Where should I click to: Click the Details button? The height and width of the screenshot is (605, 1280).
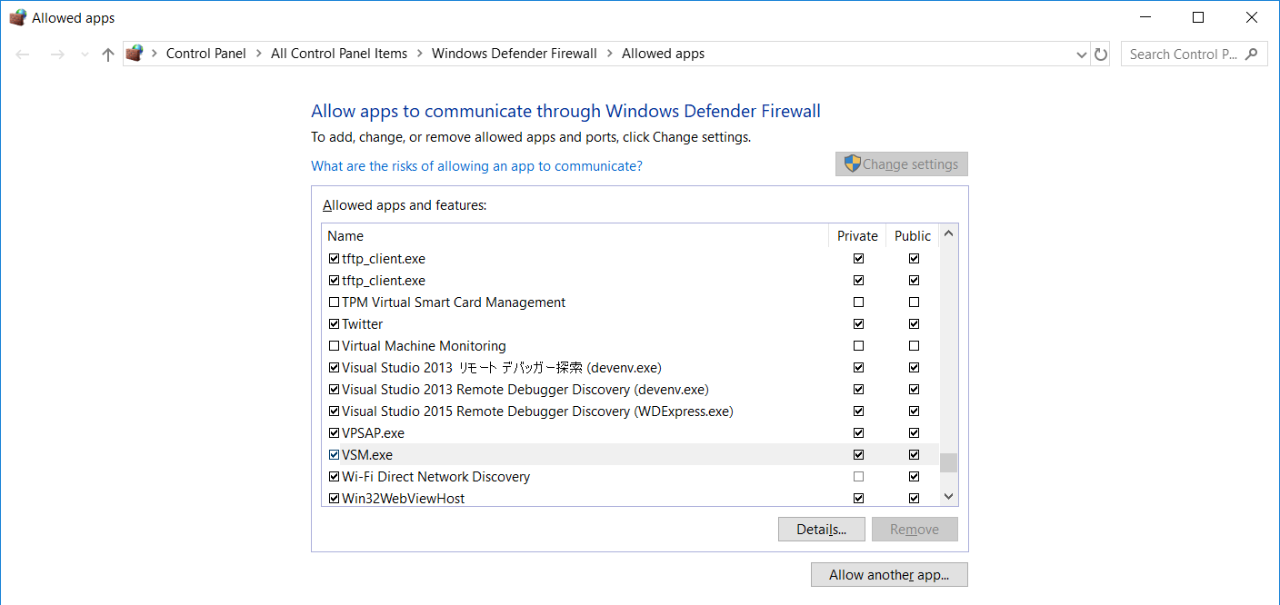tap(822, 529)
